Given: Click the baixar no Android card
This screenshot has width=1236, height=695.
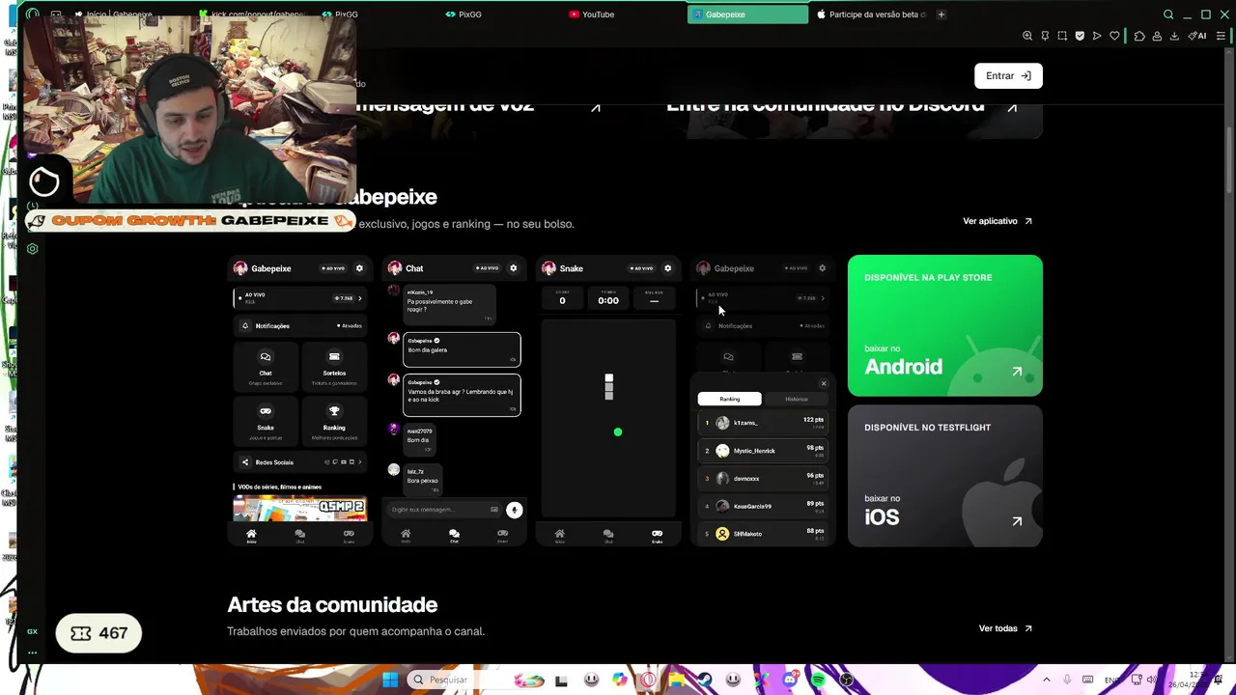Looking at the screenshot, I should (x=945, y=325).
